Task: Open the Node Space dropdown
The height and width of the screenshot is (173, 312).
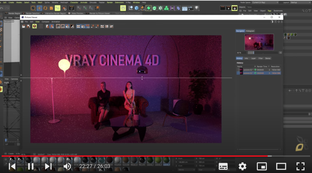Action: tap(265, 2)
